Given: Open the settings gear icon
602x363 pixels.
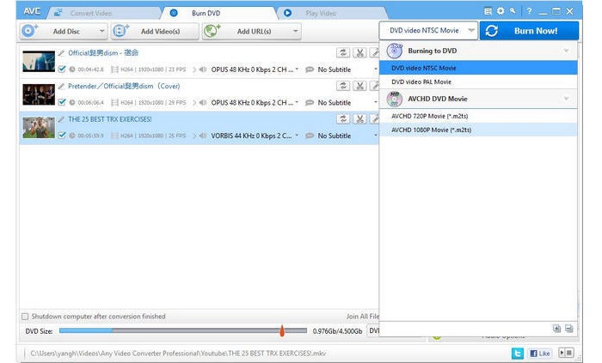Looking at the screenshot, I should pos(501,11).
